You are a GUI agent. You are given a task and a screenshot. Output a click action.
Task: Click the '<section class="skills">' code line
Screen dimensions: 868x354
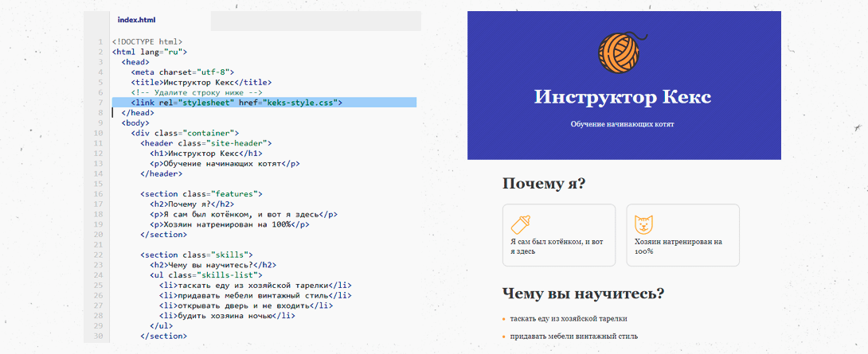[197, 255]
